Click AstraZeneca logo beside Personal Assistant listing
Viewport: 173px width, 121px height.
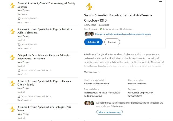click(x=12, y=5)
